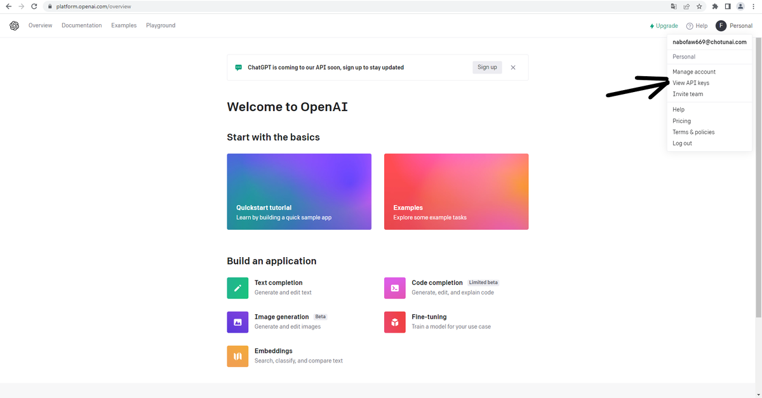Image resolution: width=762 pixels, height=398 pixels.
Task: Reload the page with refresh icon
Action: tap(34, 6)
